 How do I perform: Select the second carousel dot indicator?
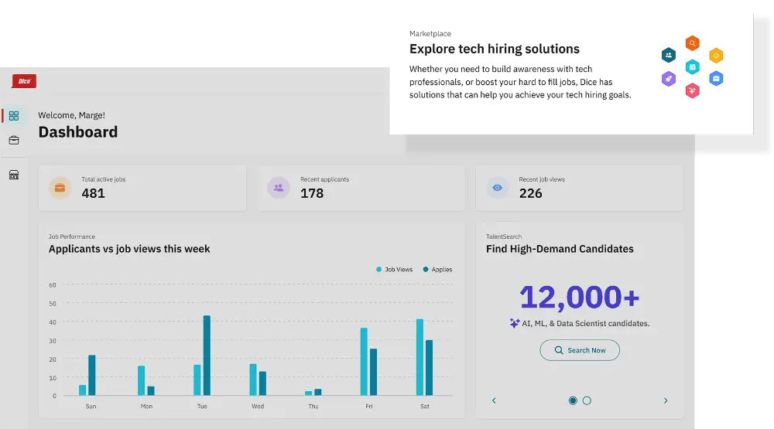pyautogui.click(x=587, y=400)
